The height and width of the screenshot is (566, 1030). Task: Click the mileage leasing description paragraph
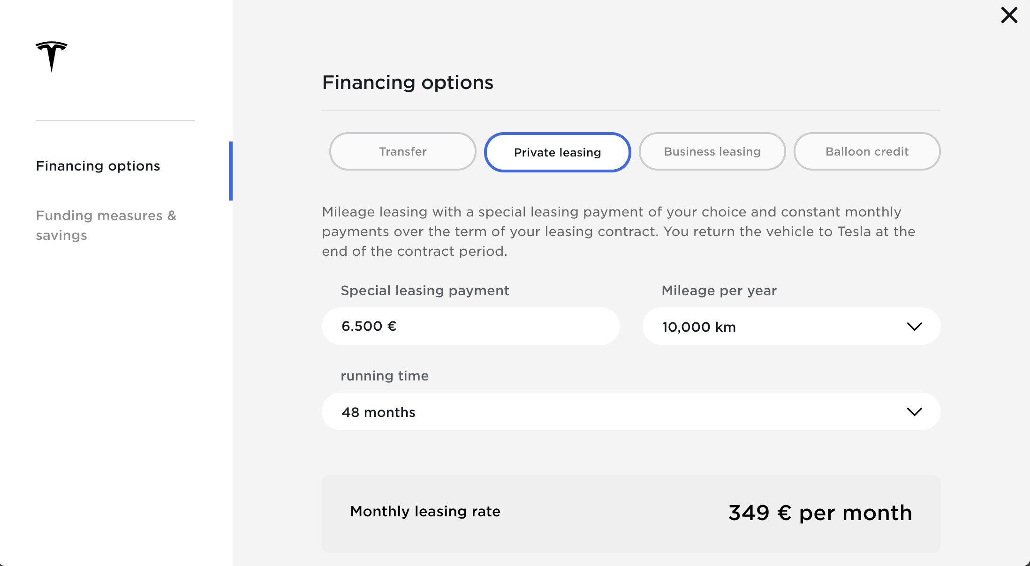tap(619, 231)
